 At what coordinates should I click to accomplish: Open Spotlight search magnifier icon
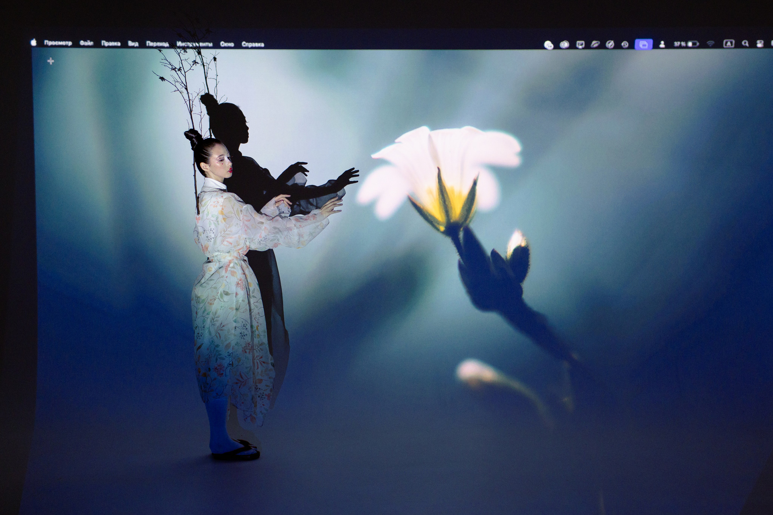click(745, 43)
